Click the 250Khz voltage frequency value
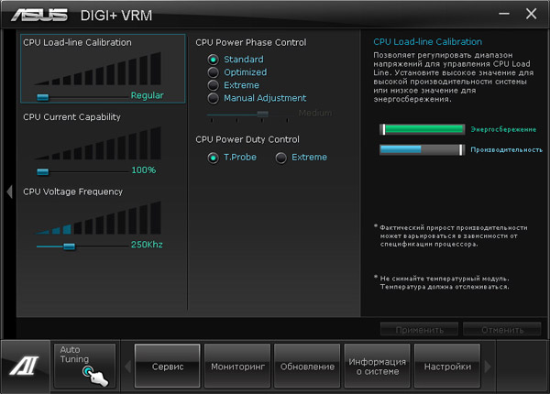The width and height of the screenshot is (550, 394). [147, 245]
